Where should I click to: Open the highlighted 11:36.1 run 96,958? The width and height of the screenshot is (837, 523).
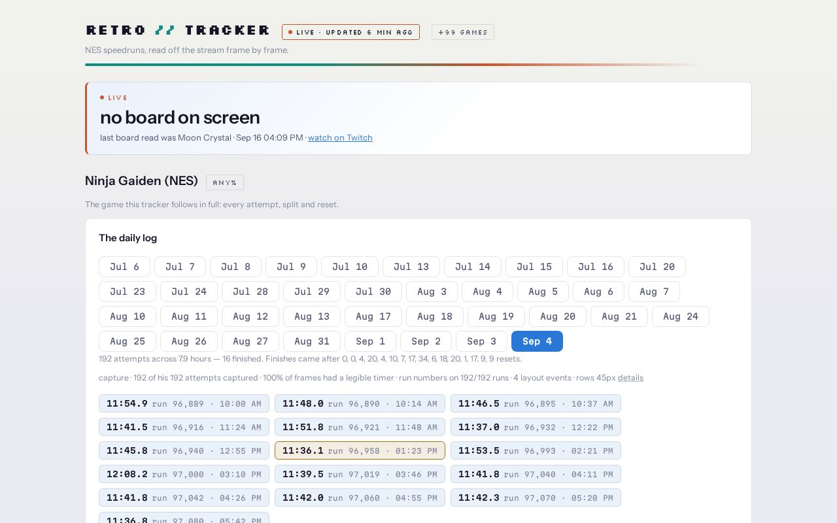click(360, 450)
